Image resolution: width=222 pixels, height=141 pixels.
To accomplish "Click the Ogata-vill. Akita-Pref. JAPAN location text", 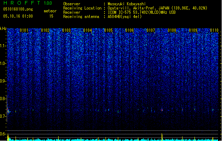I will click(157, 8).
